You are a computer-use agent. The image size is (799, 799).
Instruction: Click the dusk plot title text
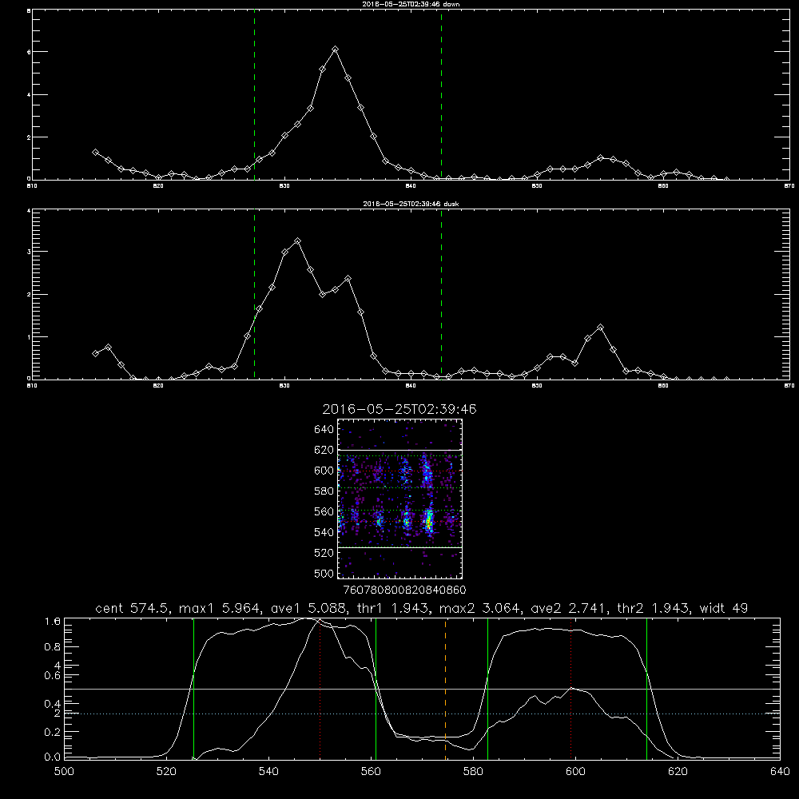coord(411,204)
